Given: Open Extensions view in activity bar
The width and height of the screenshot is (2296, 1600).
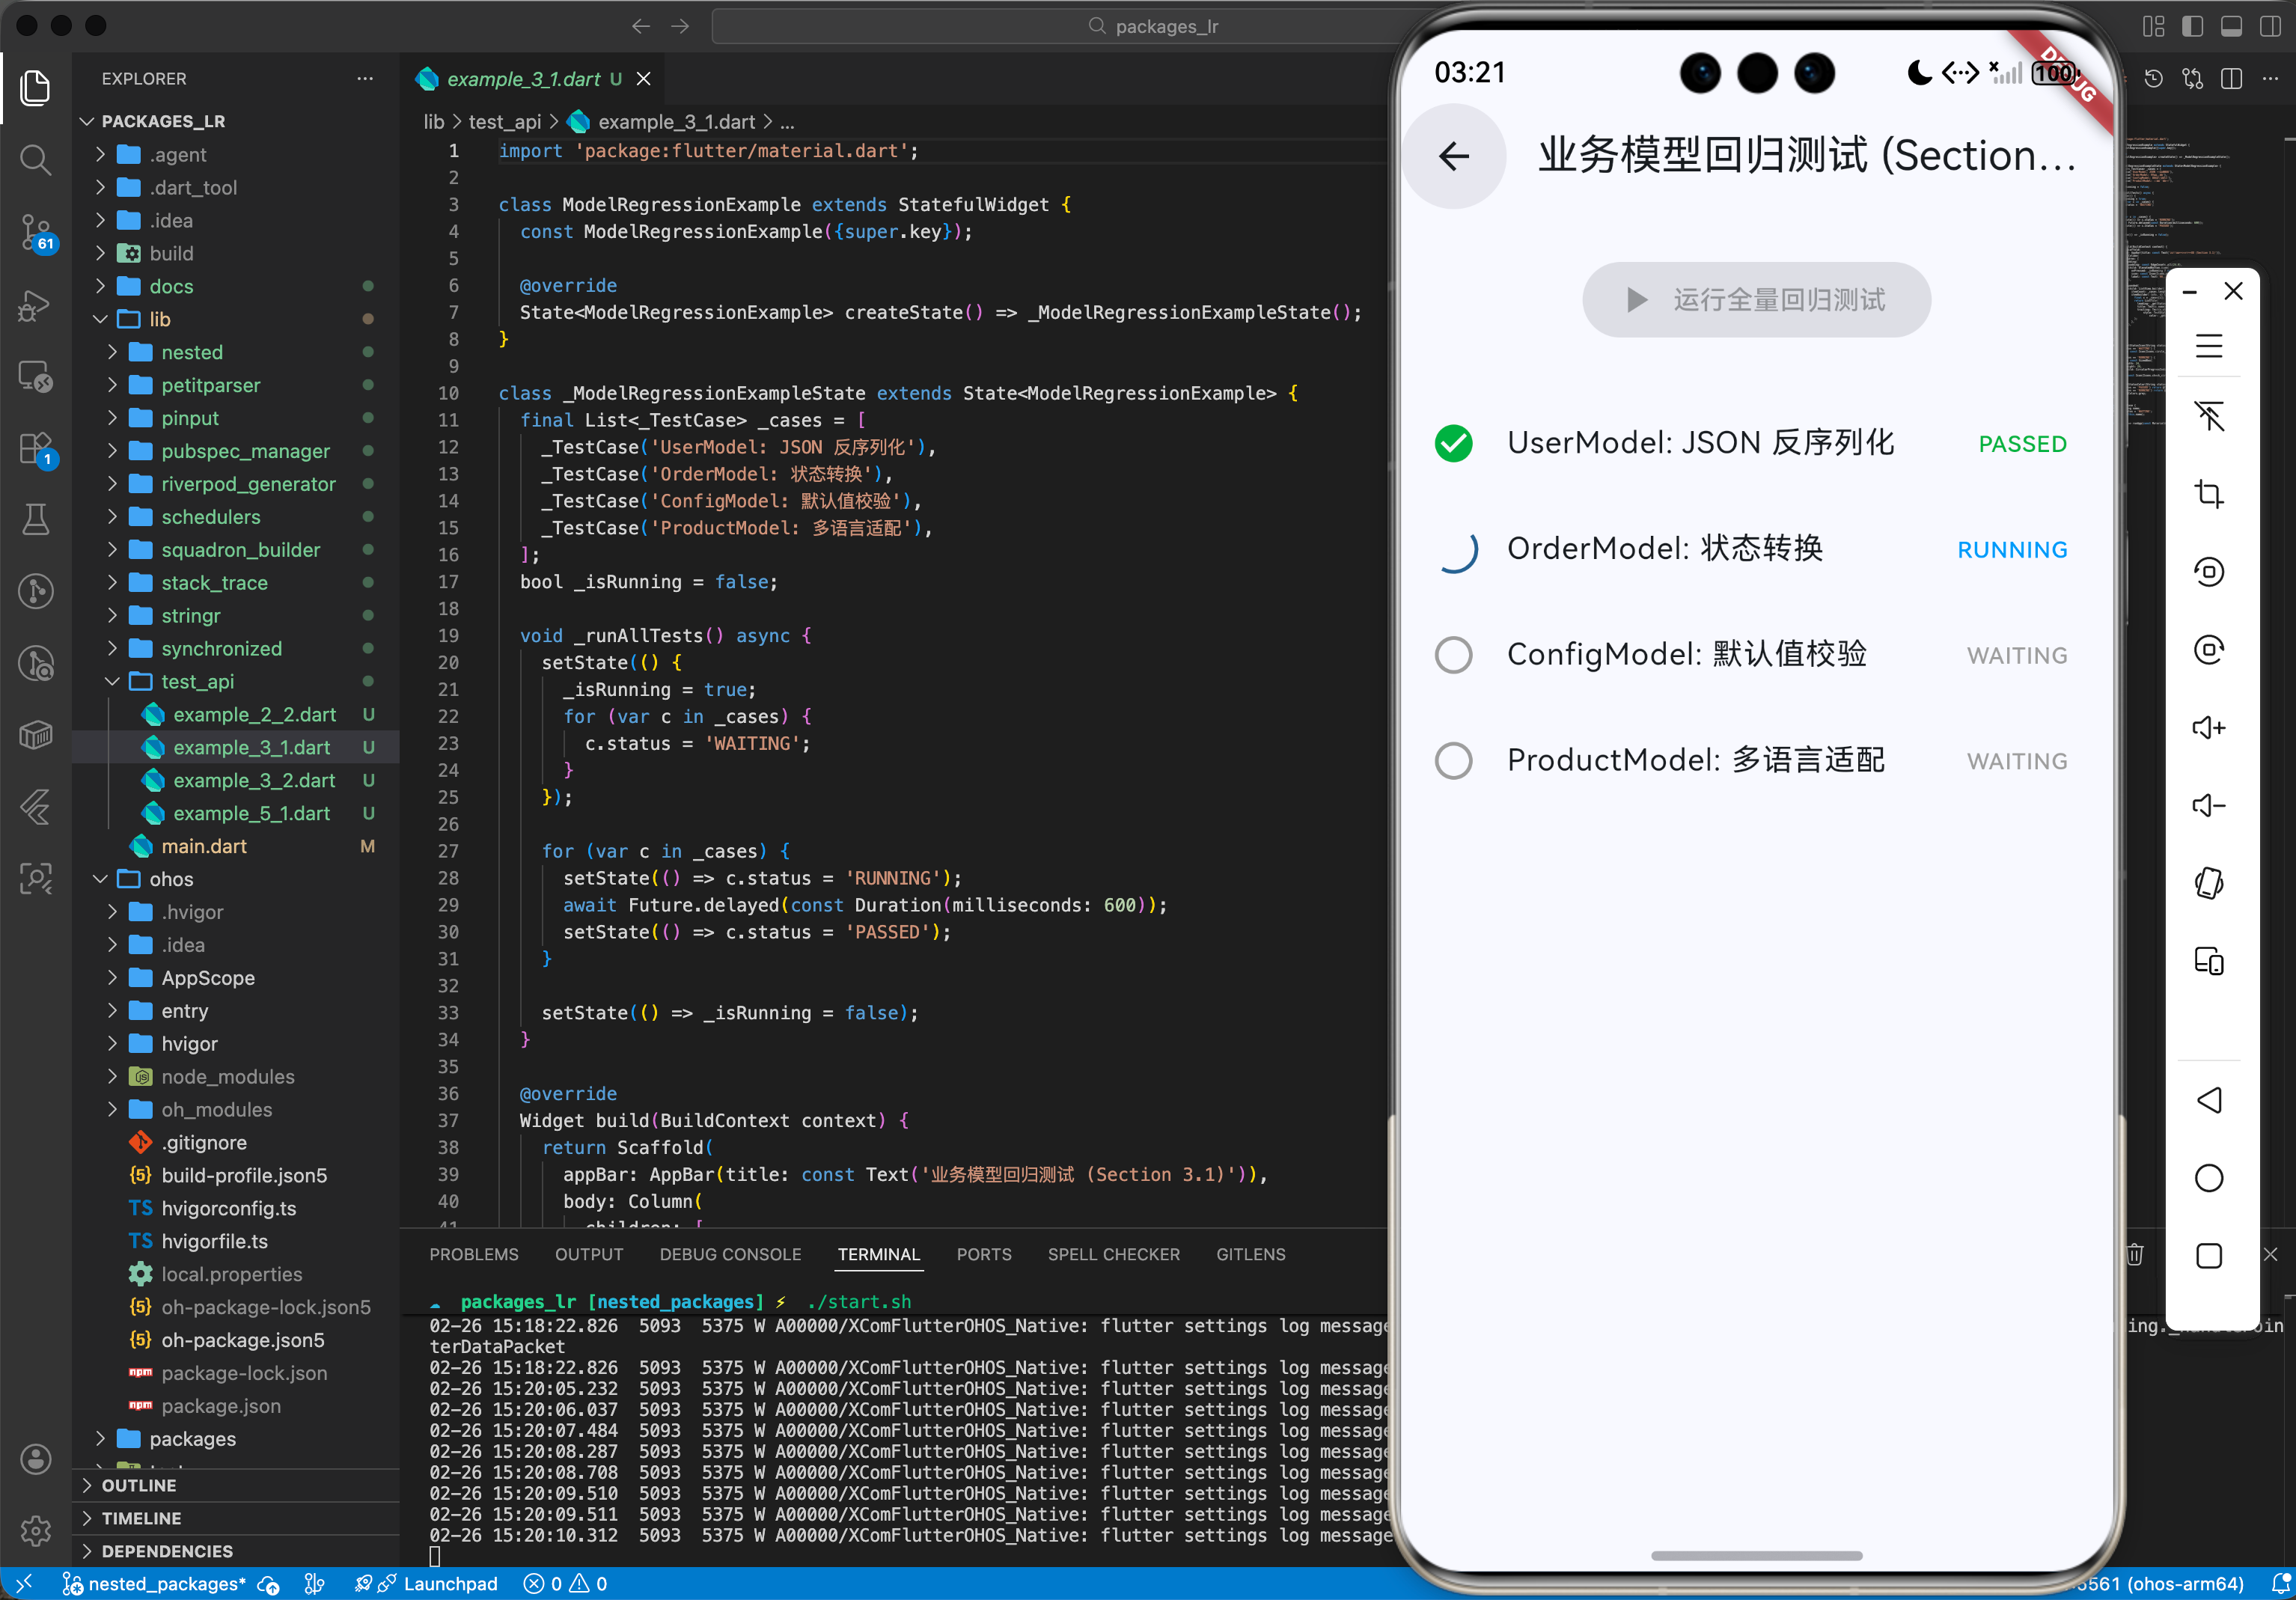Looking at the screenshot, I should pos(36,448).
